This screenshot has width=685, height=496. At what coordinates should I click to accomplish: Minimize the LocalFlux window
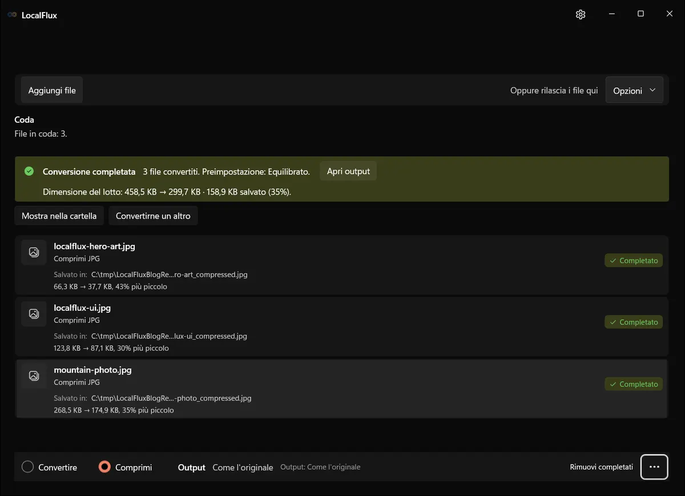[x=611, y=14]
